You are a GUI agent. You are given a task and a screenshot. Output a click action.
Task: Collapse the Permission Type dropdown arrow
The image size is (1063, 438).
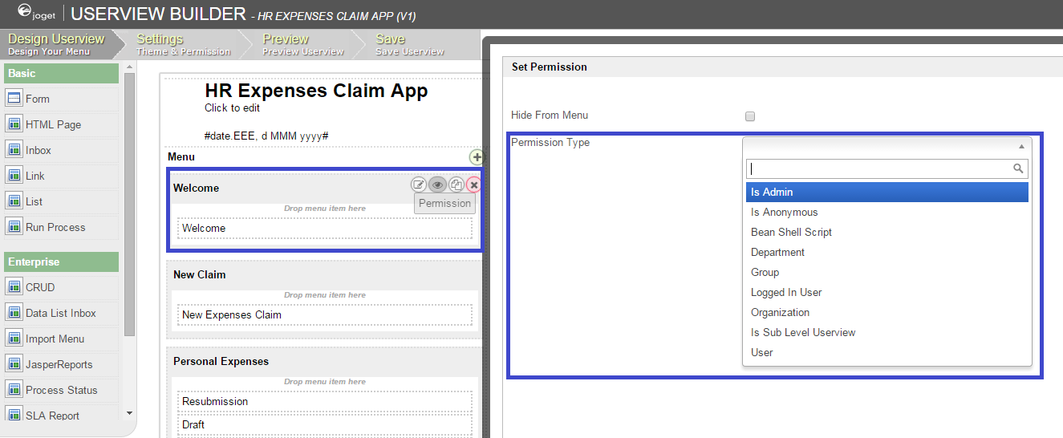1021,146
